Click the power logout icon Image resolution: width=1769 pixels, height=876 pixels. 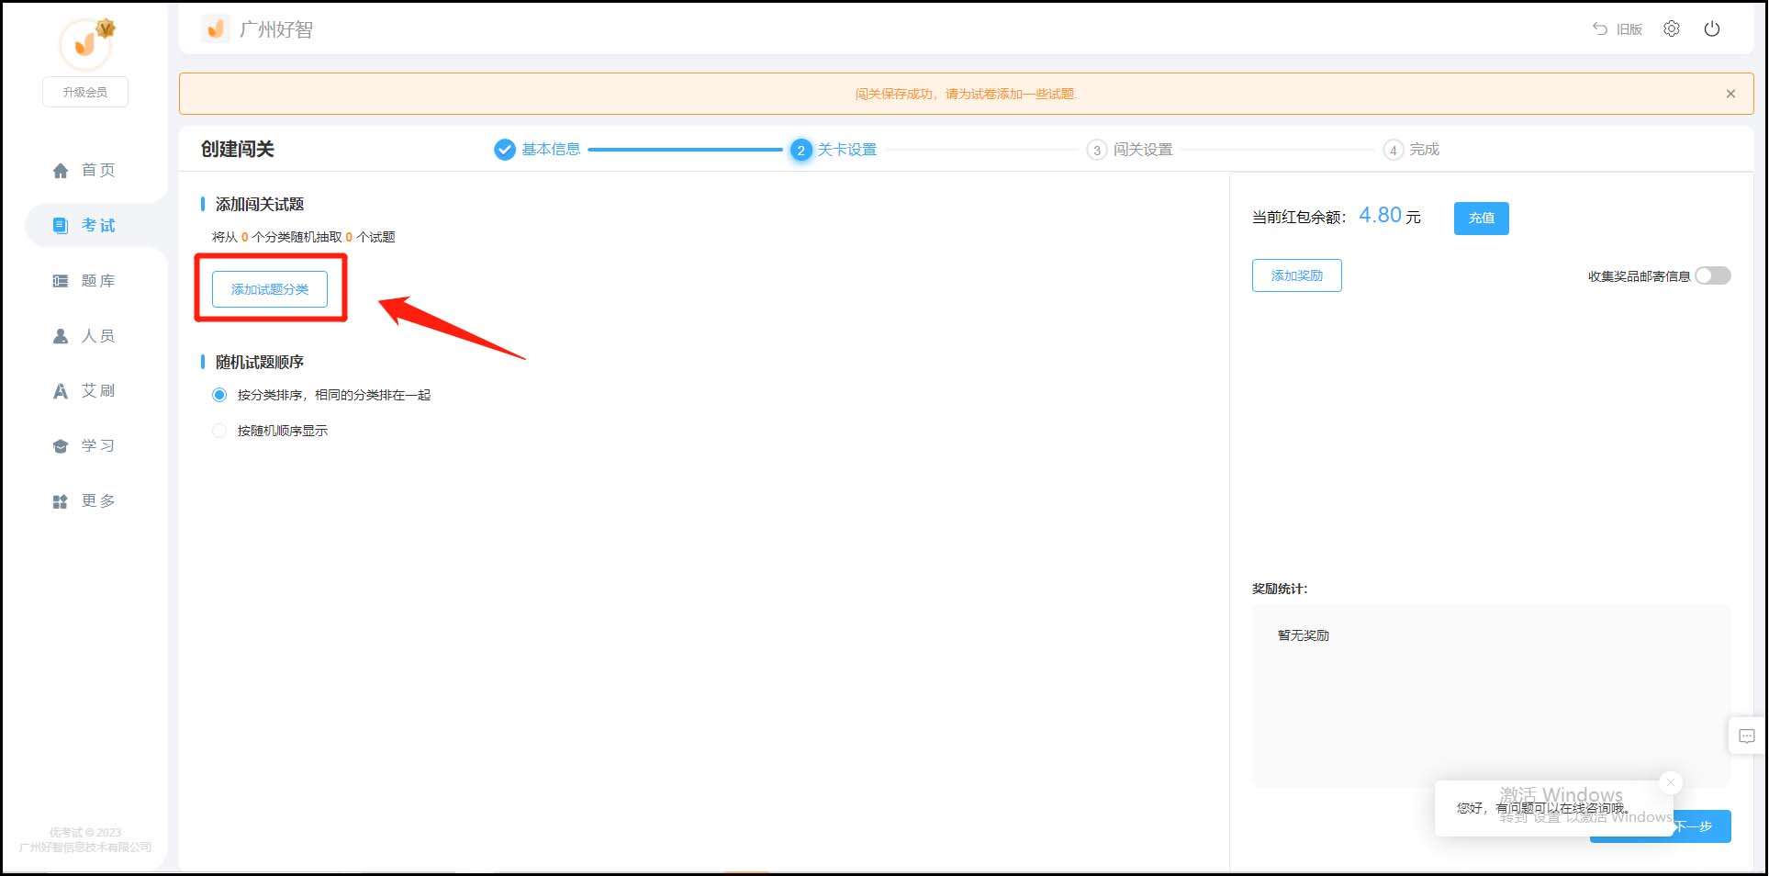1711,29
